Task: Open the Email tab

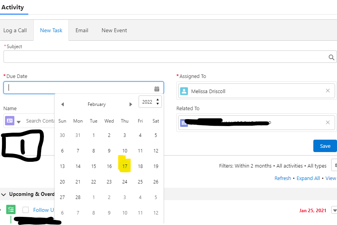Action: click(x=82, y=30)
